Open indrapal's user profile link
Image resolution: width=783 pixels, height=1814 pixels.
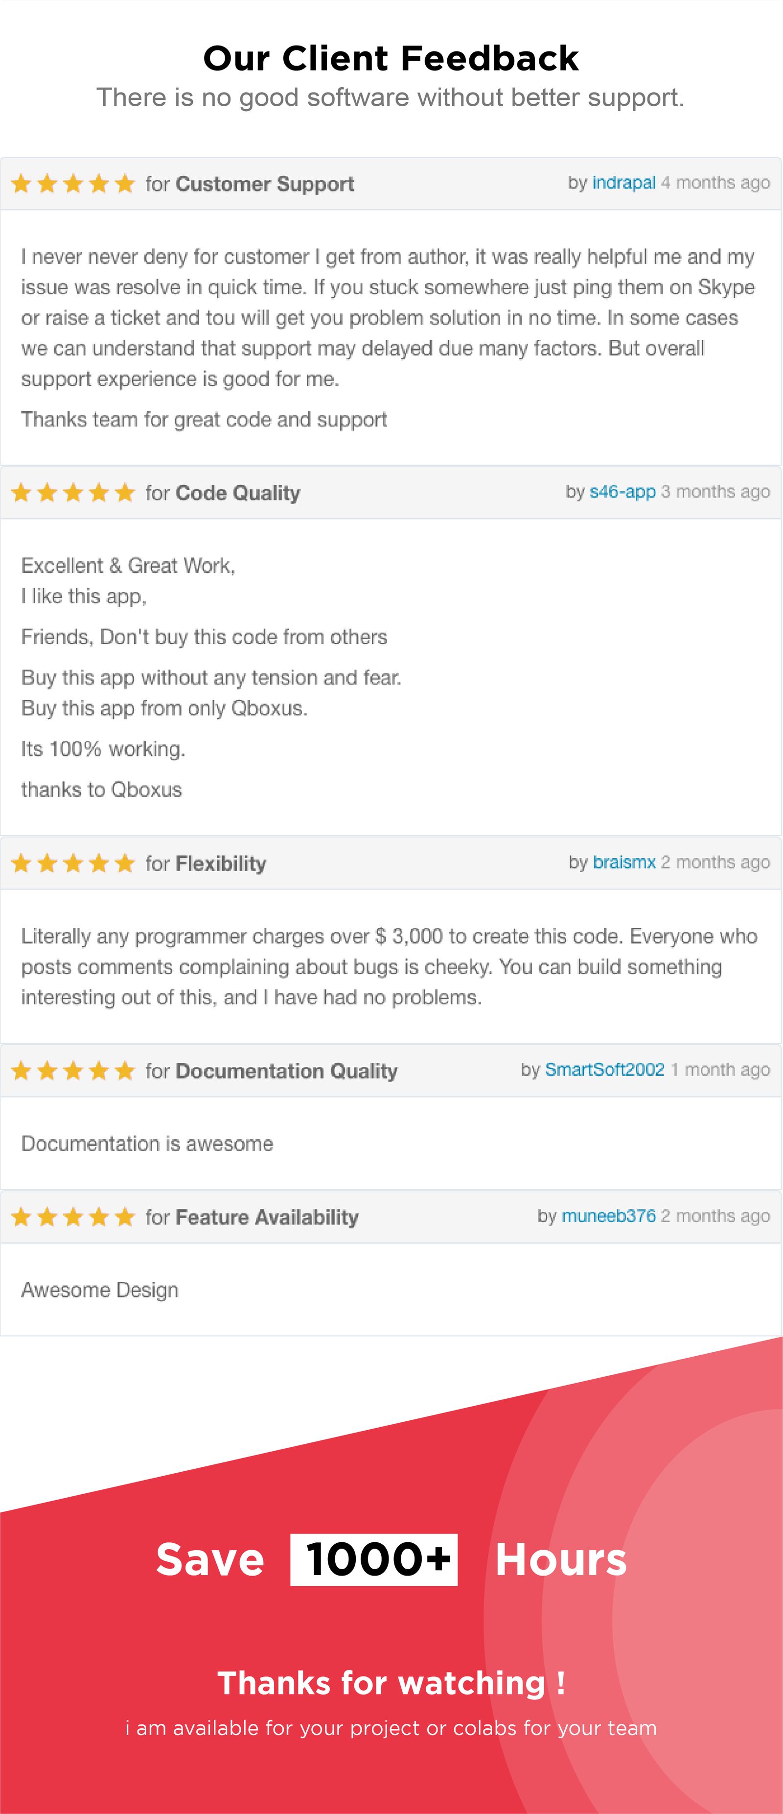624,183
